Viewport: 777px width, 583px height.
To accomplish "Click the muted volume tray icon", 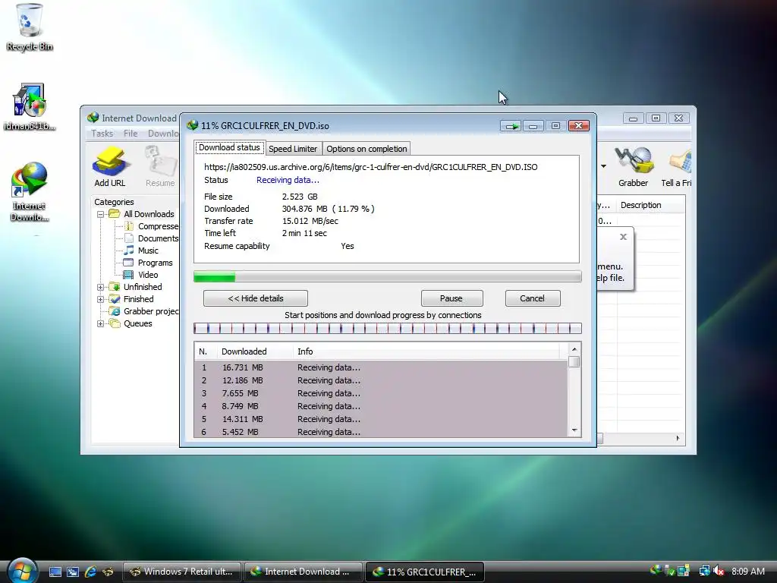I will pos(719,571).
